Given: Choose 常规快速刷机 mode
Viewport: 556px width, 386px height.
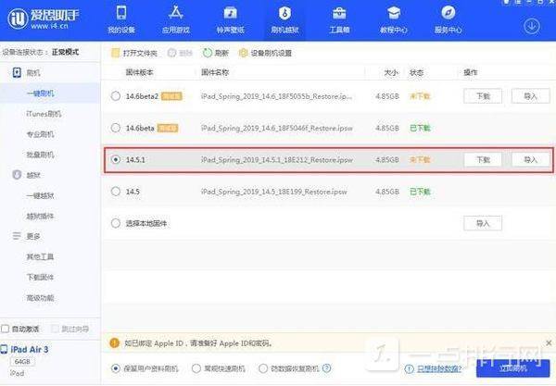Looking at the screenshot, I should pos(196,368).
